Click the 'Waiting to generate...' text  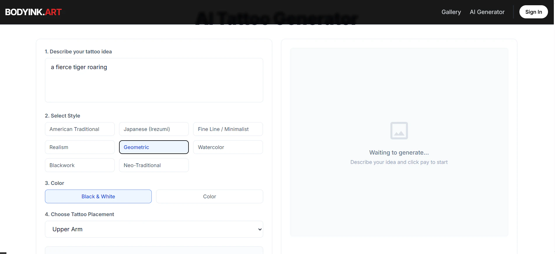(x=399, y=153)
